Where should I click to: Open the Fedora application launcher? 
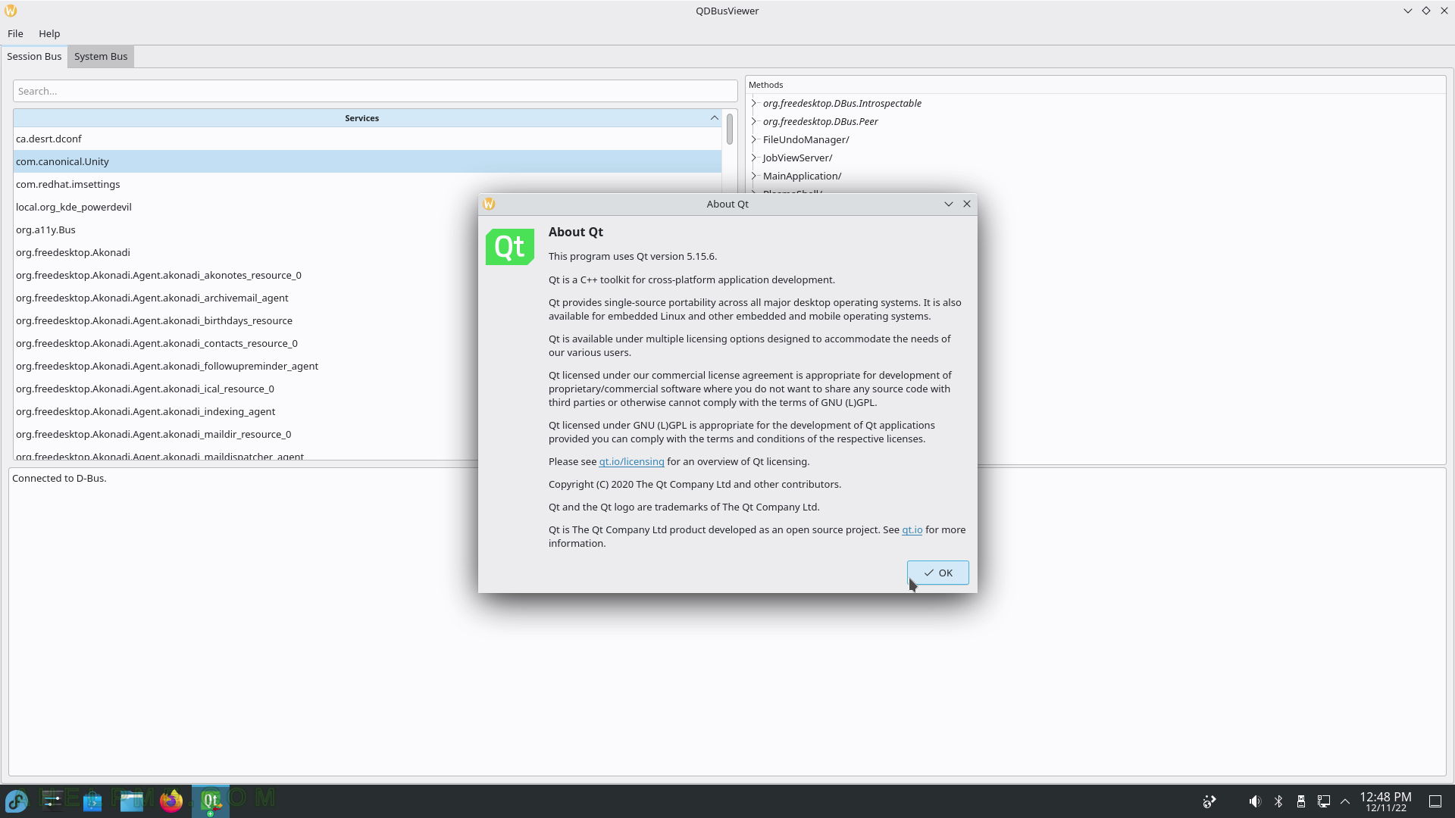17,801
